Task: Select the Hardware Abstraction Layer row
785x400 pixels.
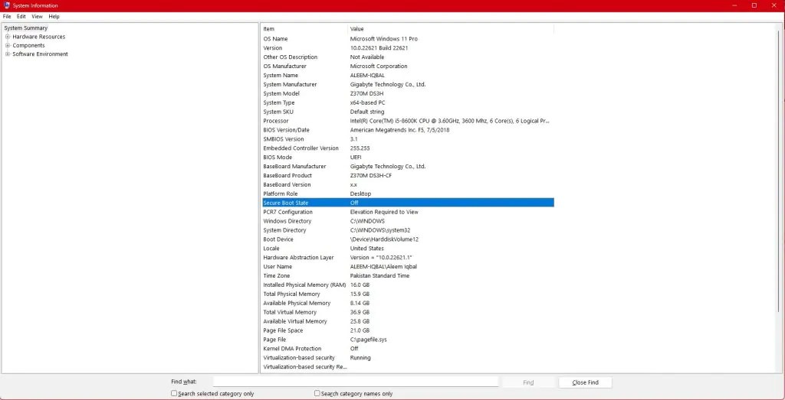Action: point(408,258)
